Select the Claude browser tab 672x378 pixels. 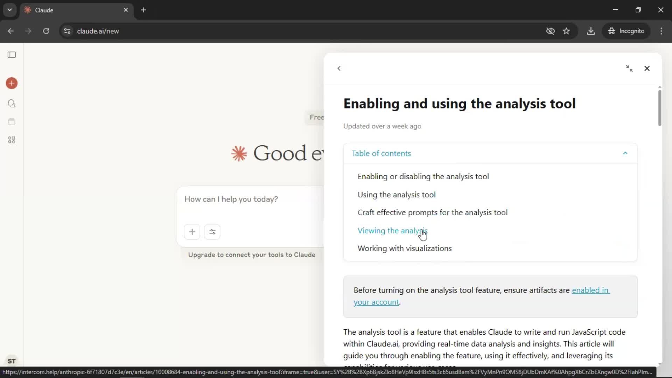pyautogui.click(x=76, y=10)
